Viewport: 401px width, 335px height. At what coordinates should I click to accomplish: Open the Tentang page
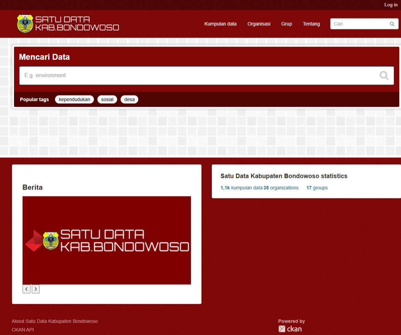tap(311, 24)
